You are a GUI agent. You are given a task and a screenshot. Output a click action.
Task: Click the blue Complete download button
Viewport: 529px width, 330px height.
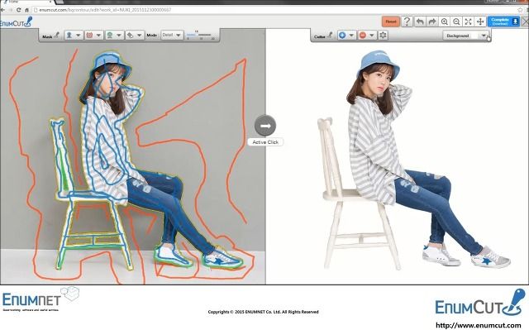pyautogui.click(x=503, y=22)
